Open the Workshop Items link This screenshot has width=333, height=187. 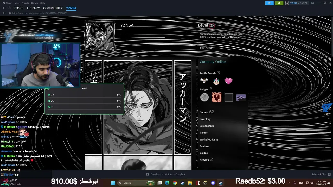click(209, 139)
